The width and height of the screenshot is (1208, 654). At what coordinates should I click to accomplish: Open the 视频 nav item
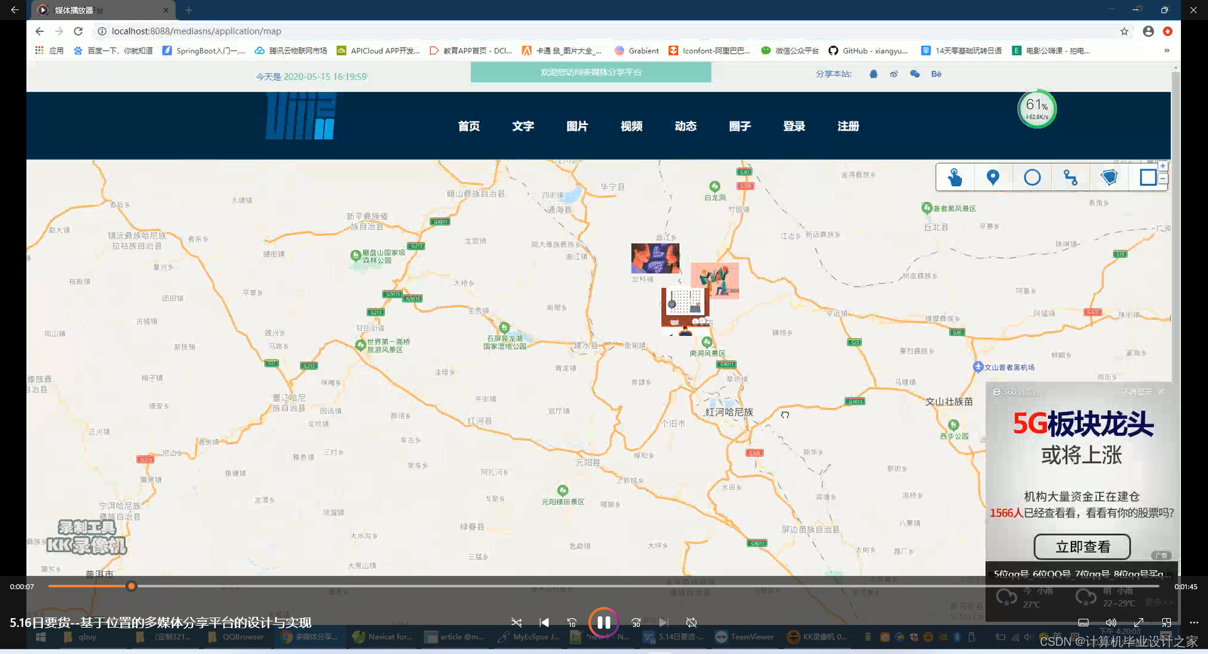tap(631, 126)
